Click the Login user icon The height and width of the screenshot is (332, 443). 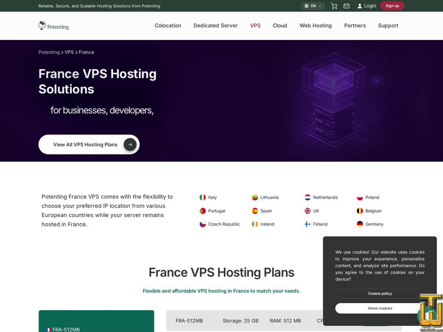[x=360, y=6]
